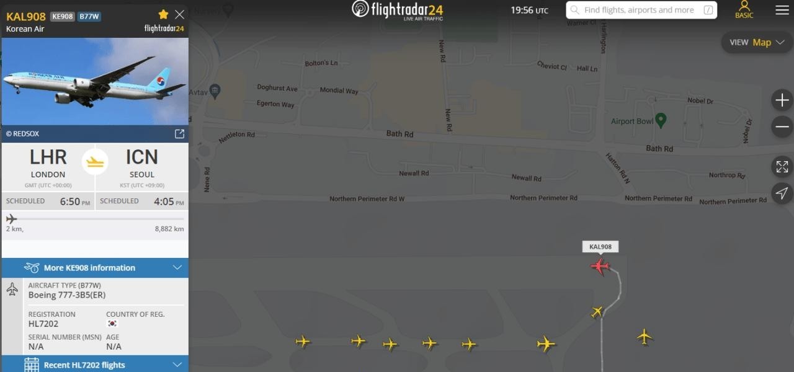Zoom out on the map

(x=782, y=127)
